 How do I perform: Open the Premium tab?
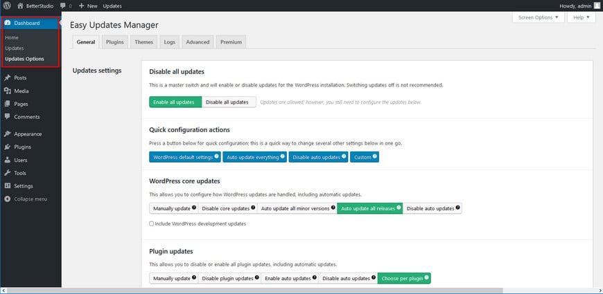[x=231, y=42]
